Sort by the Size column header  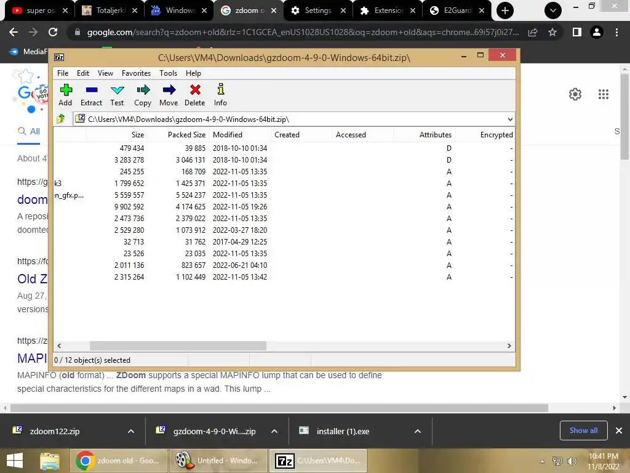(x=116, y=135)
